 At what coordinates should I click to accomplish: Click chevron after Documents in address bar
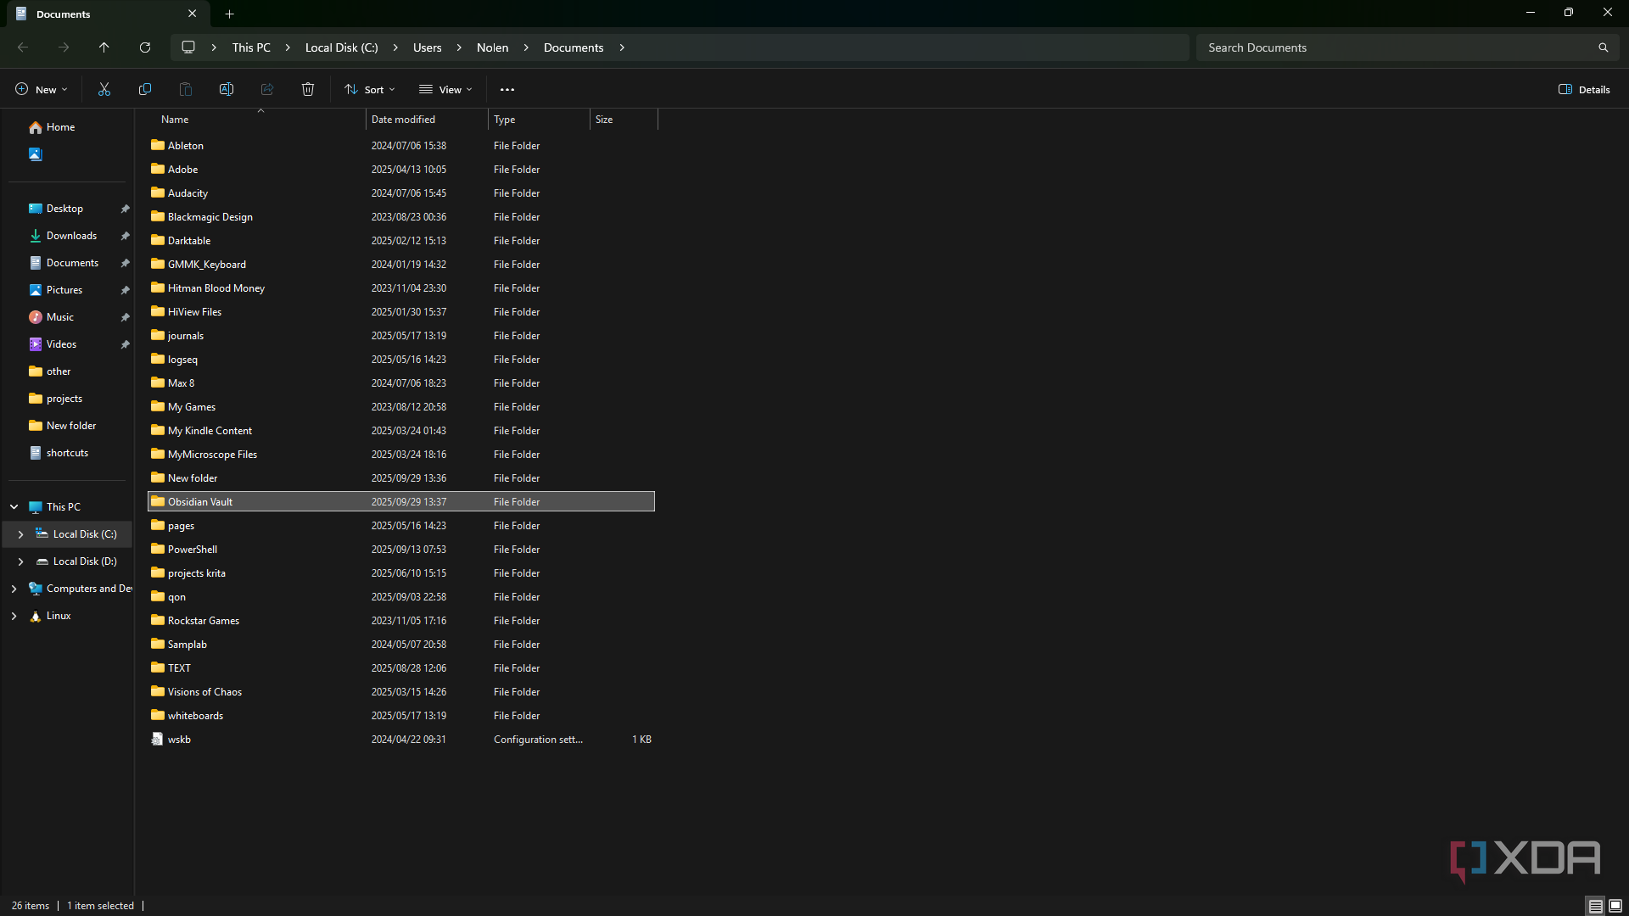pyautogui.click(x=622, y=47)
